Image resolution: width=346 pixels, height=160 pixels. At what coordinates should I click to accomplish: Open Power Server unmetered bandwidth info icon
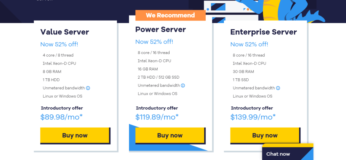(183, 86)
